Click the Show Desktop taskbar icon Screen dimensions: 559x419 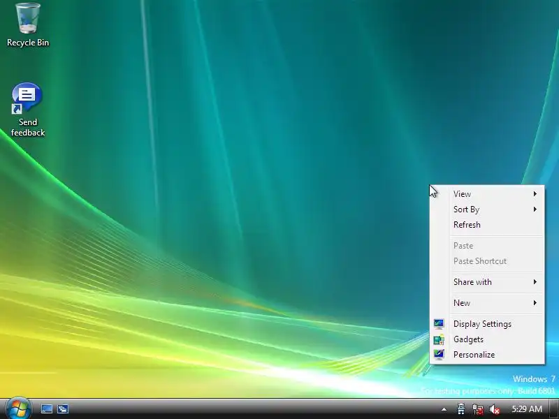point(47,409)
